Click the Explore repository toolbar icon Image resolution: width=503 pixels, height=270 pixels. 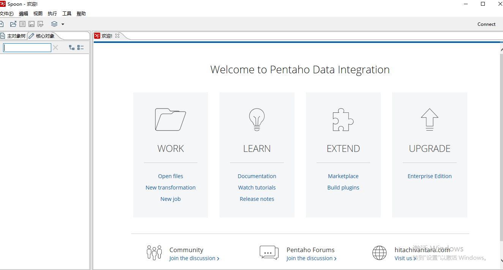22,24
